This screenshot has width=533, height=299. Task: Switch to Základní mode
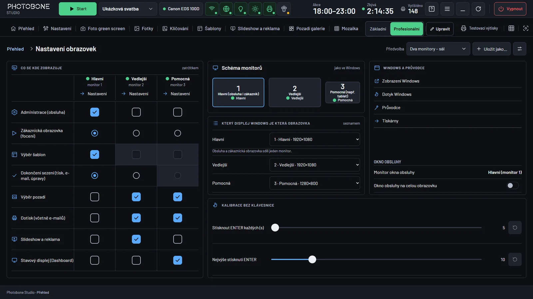pos(378,29)
